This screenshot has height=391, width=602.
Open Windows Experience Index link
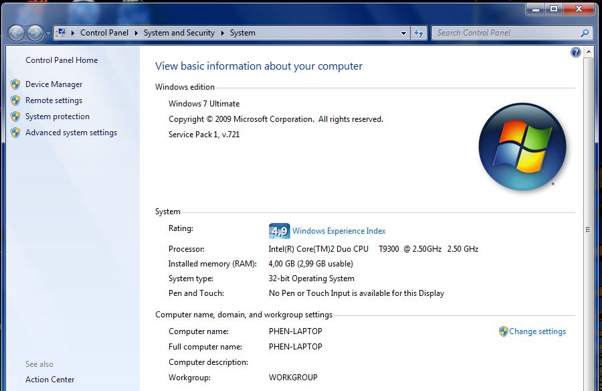tap(338, 231)
